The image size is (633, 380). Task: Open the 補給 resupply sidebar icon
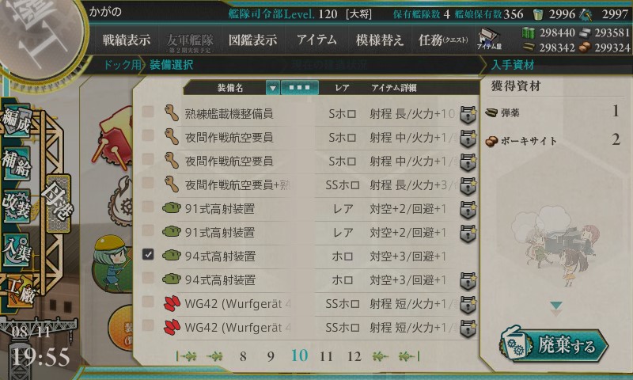(16, 164)
